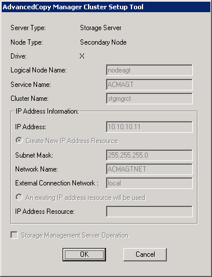Click the 'Logical Node Name:' label
The height and width of the screenshot is (277, 212).
(x=38, y=70)
